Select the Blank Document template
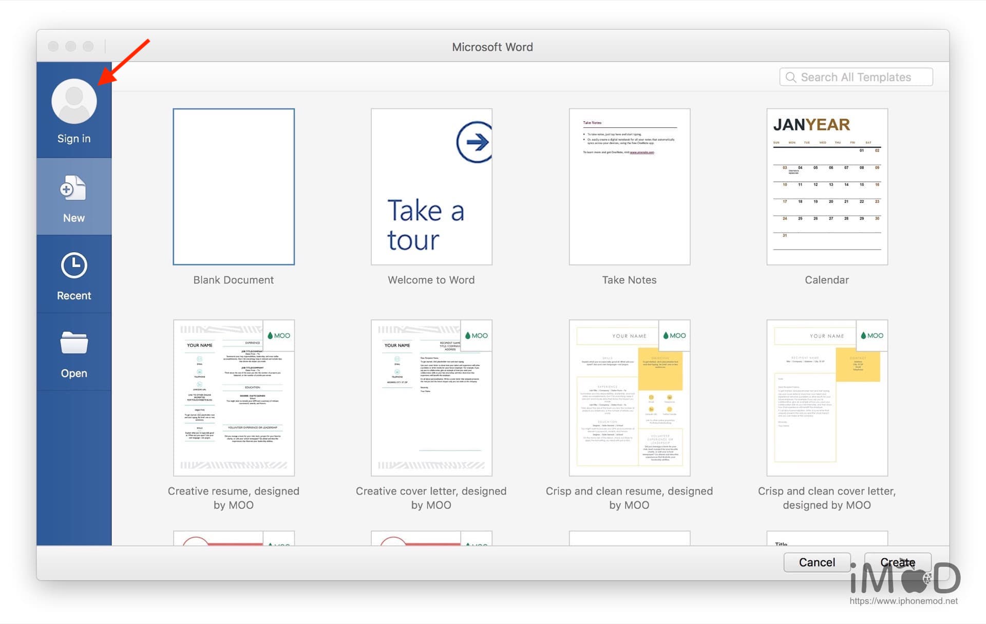This screenshot has height=624, width=986. (234, 186)
